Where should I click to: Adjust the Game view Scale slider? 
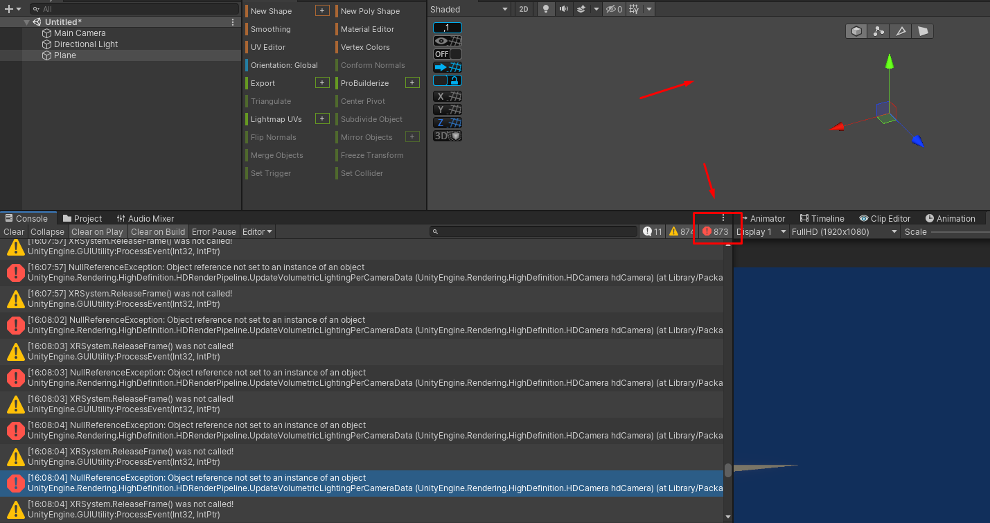[960, 231]
